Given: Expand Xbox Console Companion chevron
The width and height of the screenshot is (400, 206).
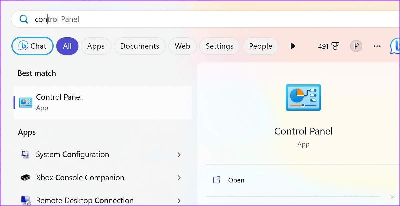Looking at the screenshot, I should tap(179, 178).
